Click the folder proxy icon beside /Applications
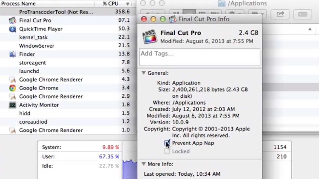Image resolution: width=319 pixels, height=179 pixels. (x=221, y=3)
